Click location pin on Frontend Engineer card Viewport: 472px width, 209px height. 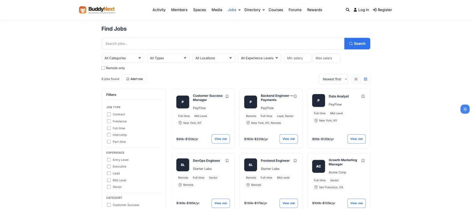coord(248,185)
